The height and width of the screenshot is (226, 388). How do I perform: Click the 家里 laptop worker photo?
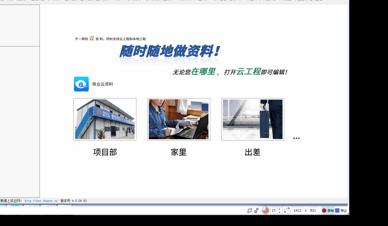click(x=179, y=119)
